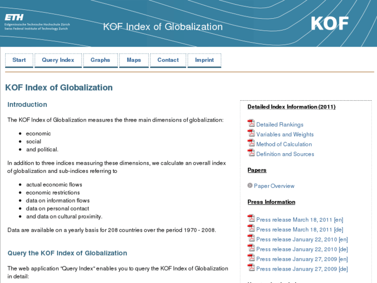Image resolution: width=377 pixels, height=283 pixels.
Task: Open PDF icon for March 18, 2011 [en]
Action: tap(252, 218)
